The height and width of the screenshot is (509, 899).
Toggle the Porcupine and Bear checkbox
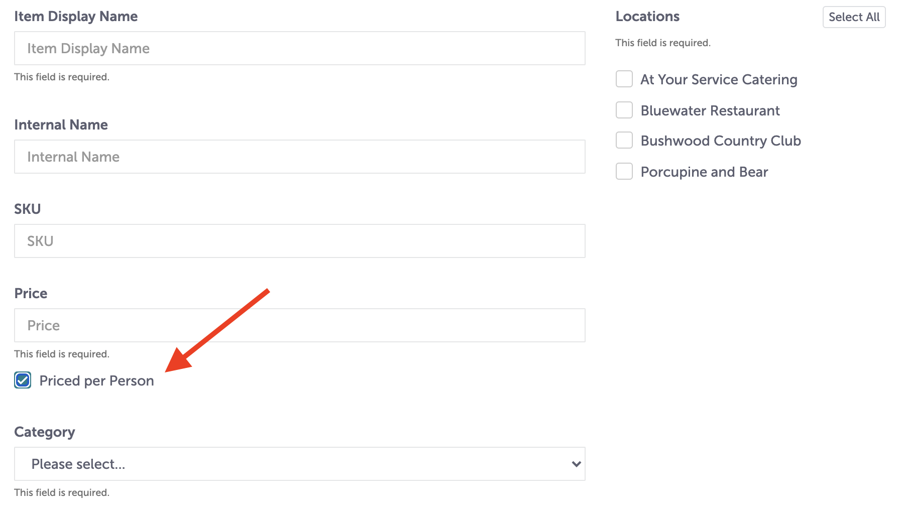tap(624, 171)
